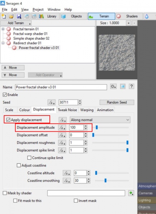Switch to the Terrain layout
This screenshot has width=156, height=214.
pyautogui.click(x=102, y=16)
